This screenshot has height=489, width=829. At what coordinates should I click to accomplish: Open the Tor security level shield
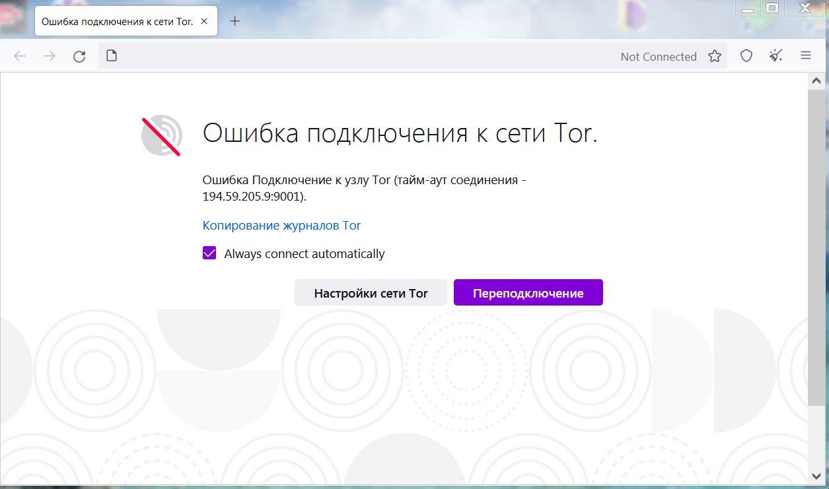(x=746, y=56)
